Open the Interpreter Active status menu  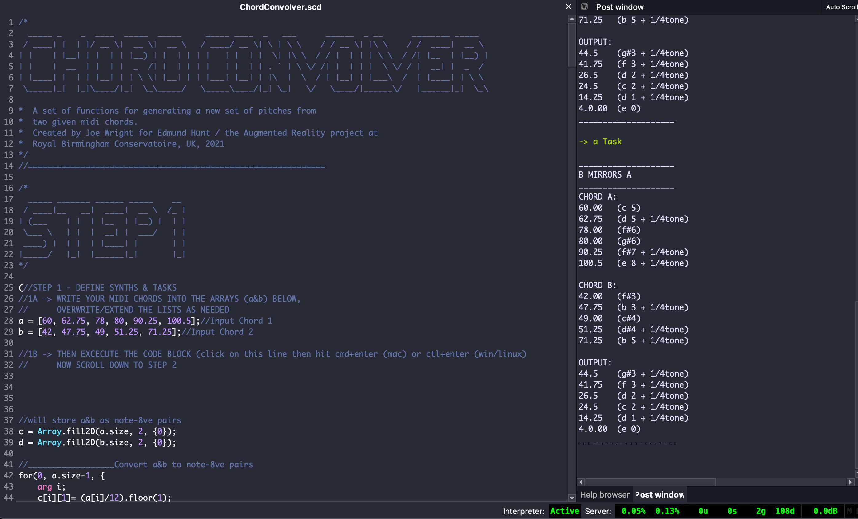564,511
